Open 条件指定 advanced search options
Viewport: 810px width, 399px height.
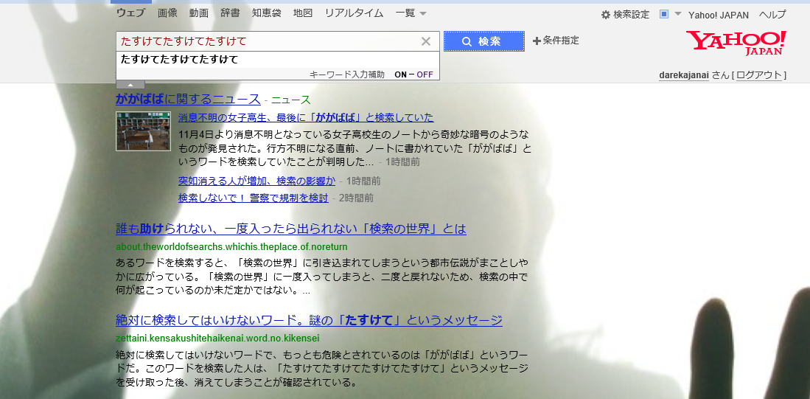coord(556,41)
